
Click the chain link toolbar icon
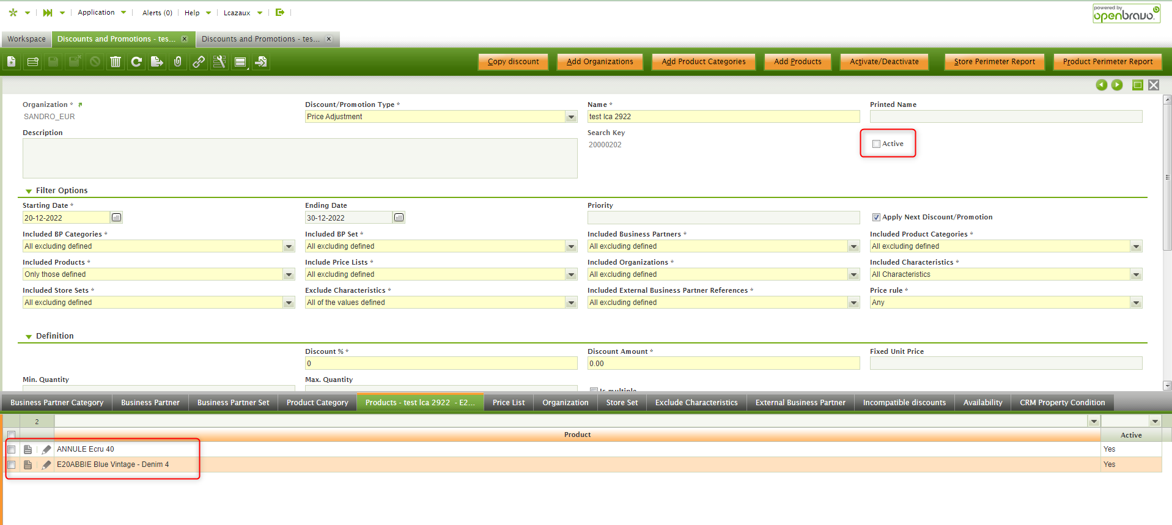(x=199, y=62)
